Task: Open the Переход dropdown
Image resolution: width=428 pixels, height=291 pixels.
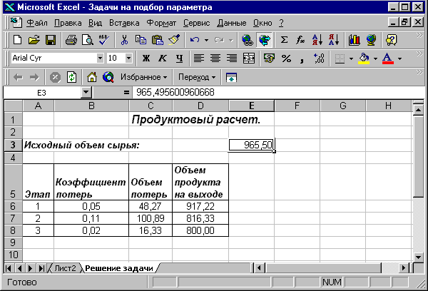Action: [x=197, y=77]
